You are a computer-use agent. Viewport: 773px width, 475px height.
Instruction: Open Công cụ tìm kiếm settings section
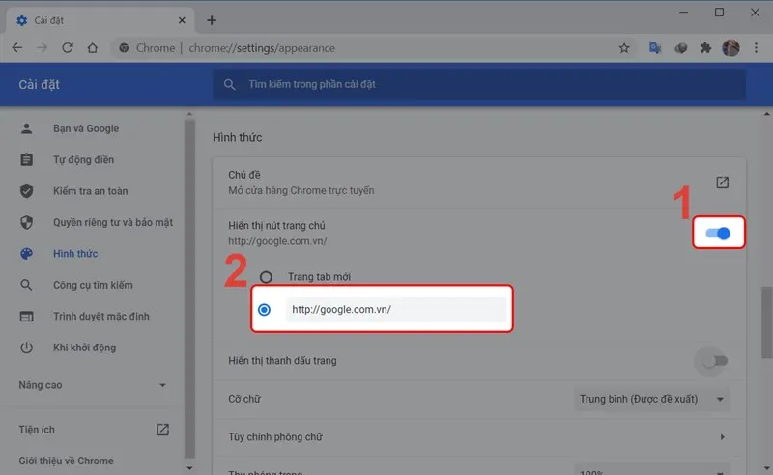tap(93, 285)
